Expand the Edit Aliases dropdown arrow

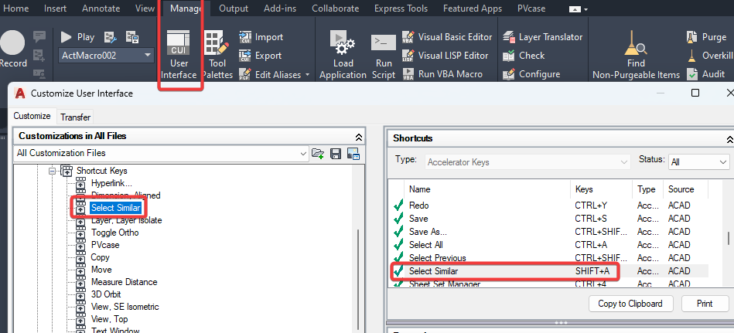[308, 74]
